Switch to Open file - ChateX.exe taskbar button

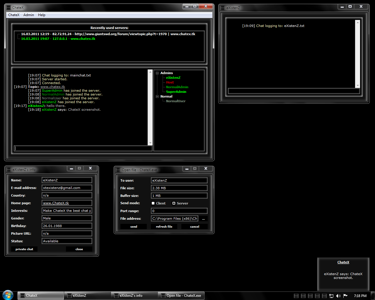[x=181, y=296]
